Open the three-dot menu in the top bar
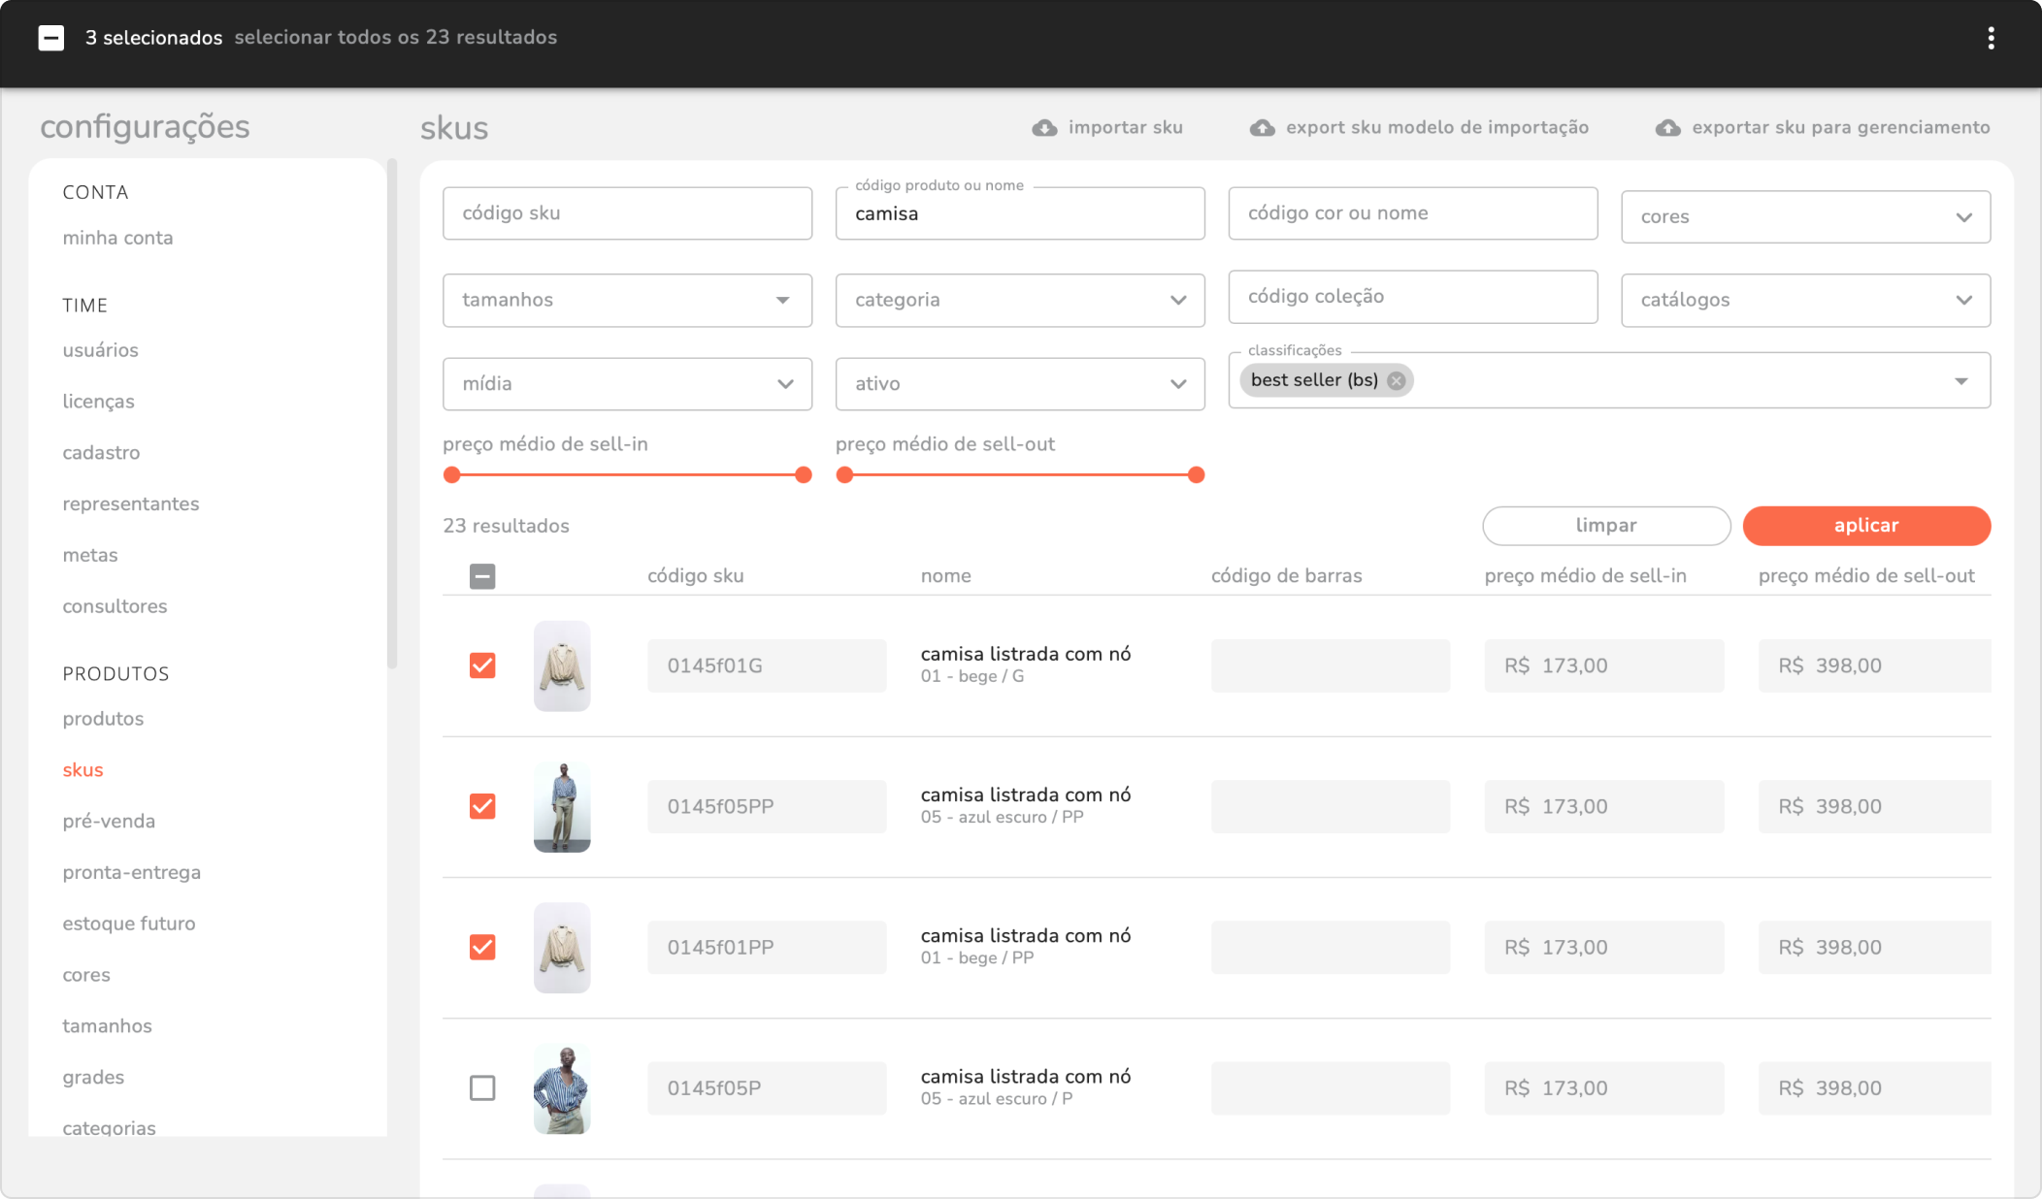 [1991, 38]
